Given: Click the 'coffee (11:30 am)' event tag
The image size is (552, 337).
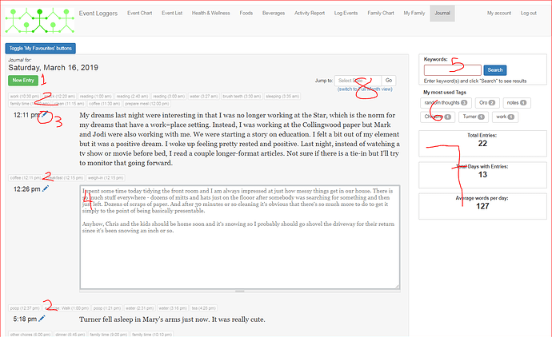Looking at the screenshot, I should click(x=105, y=104).
